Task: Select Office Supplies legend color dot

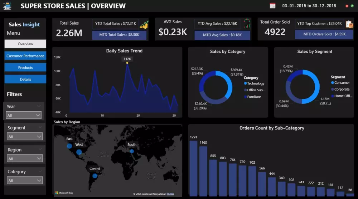Action: (246, 90)
